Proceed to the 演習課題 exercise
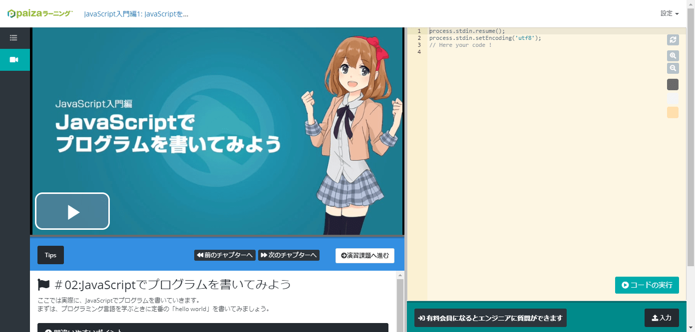The height and width of the screenshot is (332, 695). pos(364,255)
